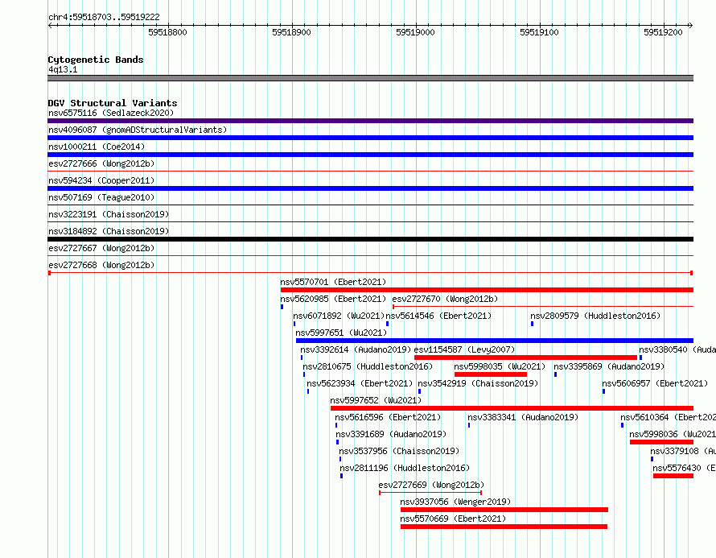This screenshot has height=558, width=716.
Task: Select nsv5997652 (Wu2021) label
Action: pos(376,400)
